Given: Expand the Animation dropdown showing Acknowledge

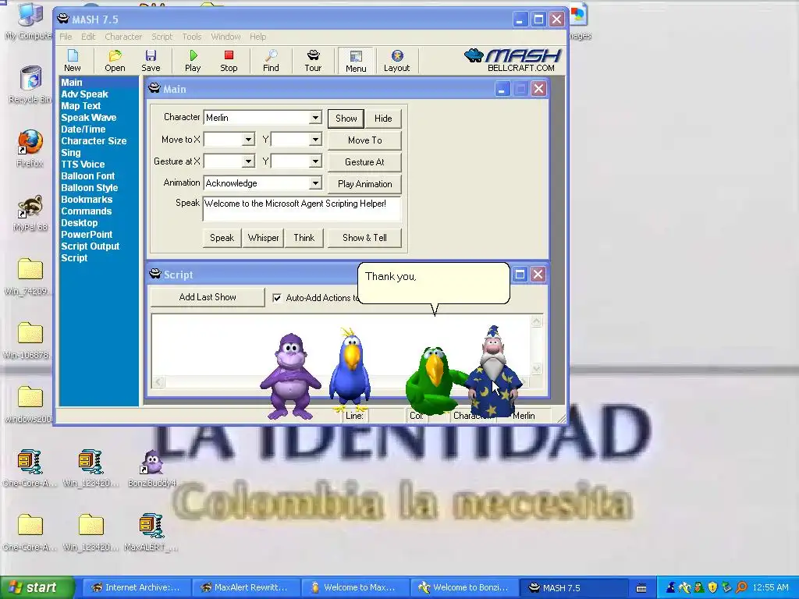Looking at the screenshot, I should (315, 183).
